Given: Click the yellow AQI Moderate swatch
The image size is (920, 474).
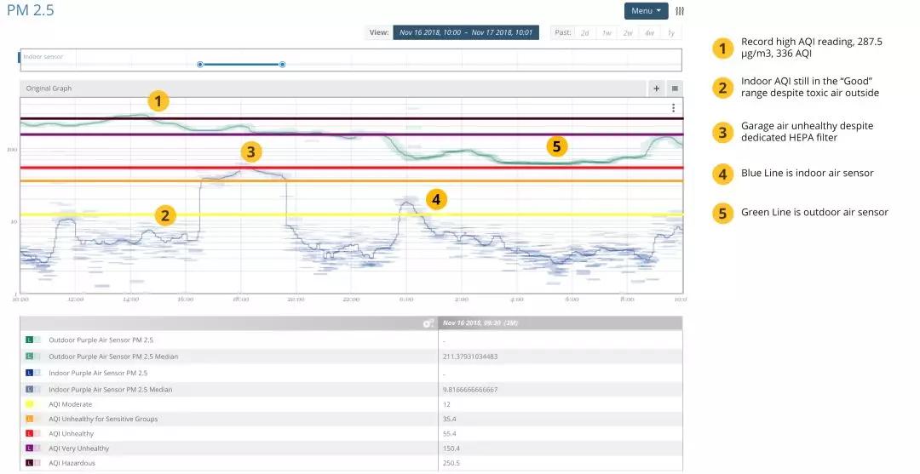Looking at the screenshot, I should 29,404.
